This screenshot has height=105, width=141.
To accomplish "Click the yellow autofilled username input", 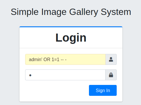I will point(65,59).
